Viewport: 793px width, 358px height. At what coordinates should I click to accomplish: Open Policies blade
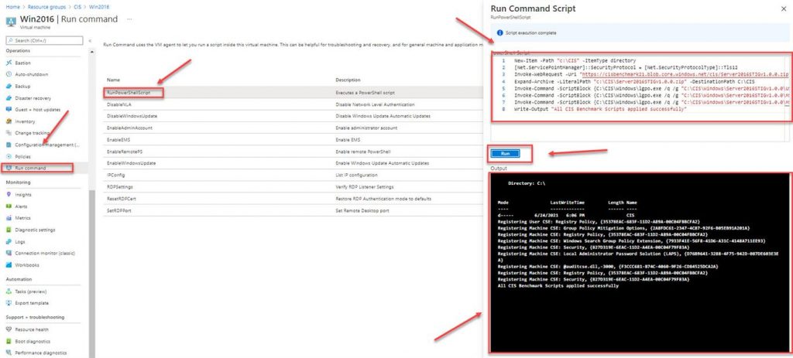22,156
